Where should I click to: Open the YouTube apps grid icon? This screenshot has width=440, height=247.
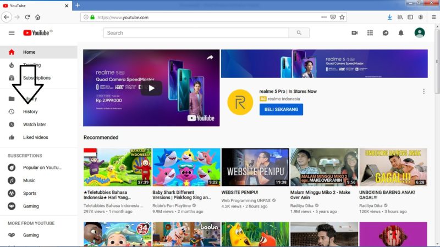coord(370,33)
